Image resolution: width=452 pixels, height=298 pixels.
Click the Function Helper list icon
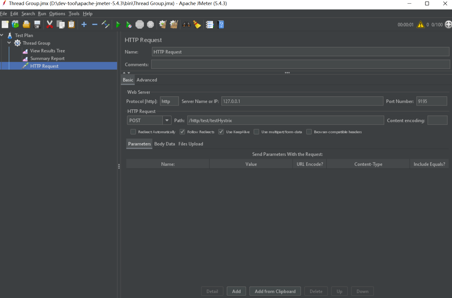210,25
